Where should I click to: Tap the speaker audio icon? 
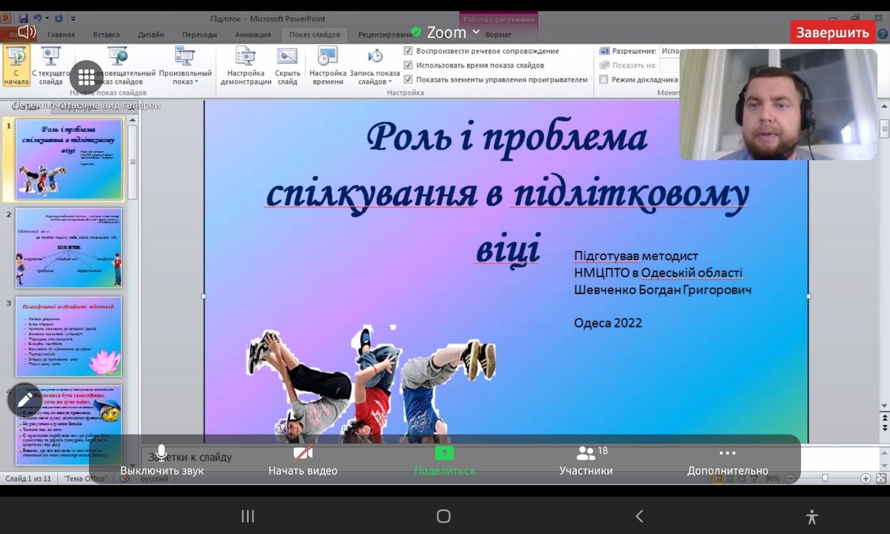(x=26, y=32)
